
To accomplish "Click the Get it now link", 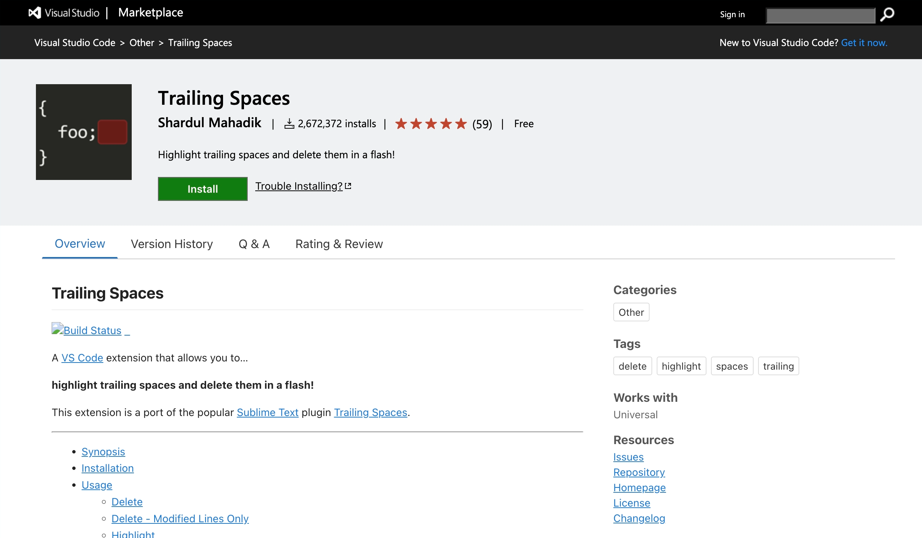I will click(864, 43).
